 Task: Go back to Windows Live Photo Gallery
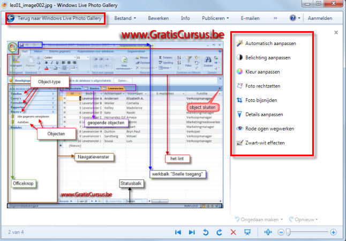point(55,18)
